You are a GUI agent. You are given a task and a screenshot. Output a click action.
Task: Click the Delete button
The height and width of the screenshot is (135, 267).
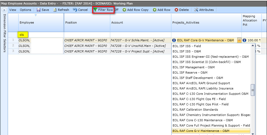(182, 10)
